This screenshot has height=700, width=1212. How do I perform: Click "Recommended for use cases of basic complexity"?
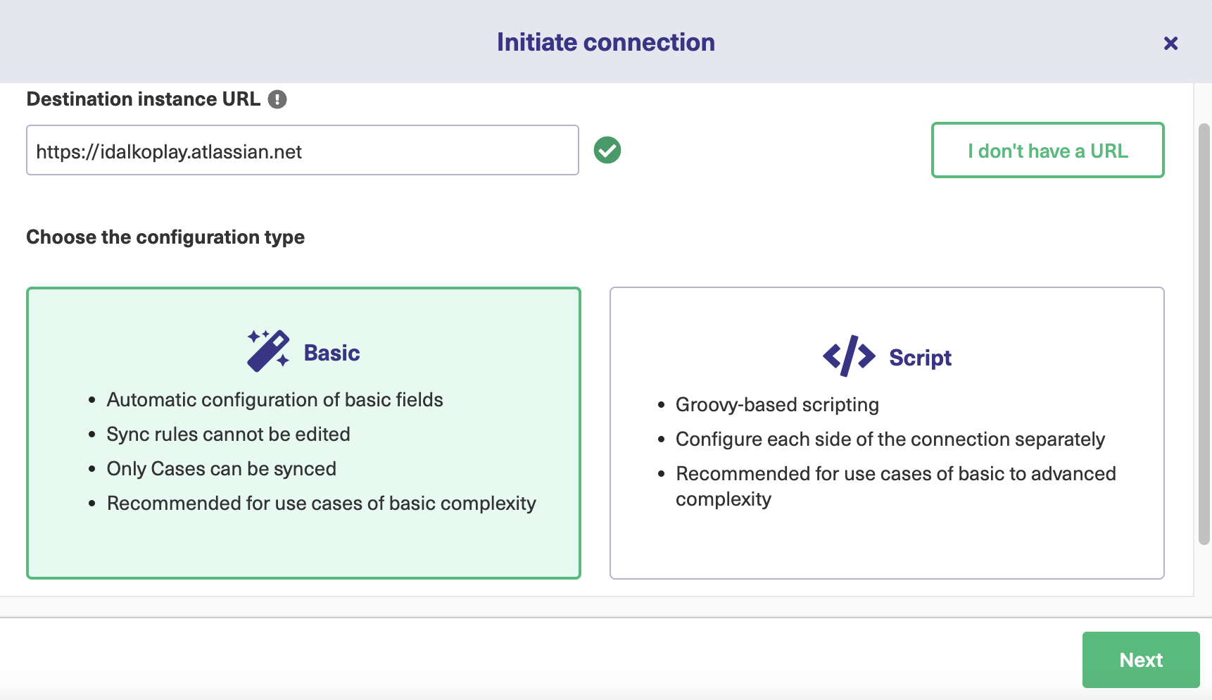[x=321, y=504]
